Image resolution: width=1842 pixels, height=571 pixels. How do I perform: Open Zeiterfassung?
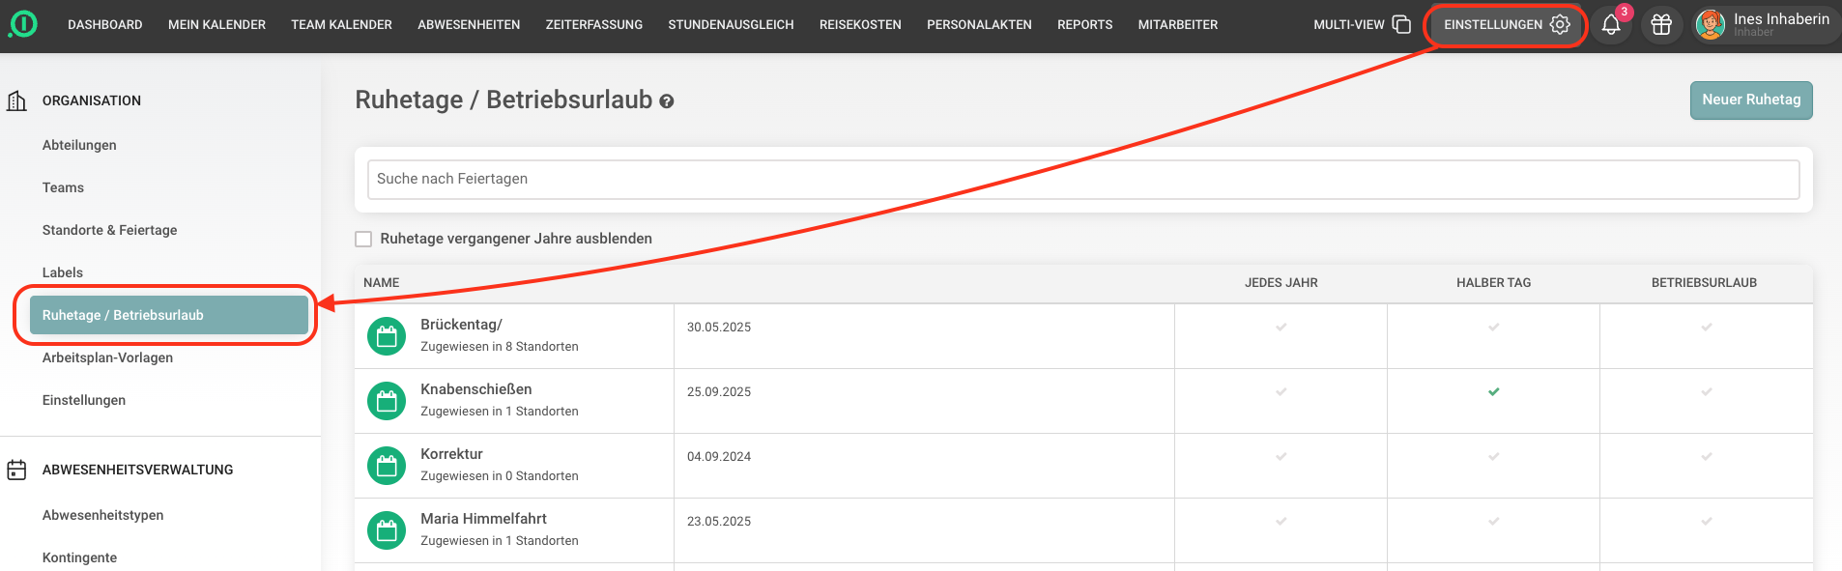594,25
